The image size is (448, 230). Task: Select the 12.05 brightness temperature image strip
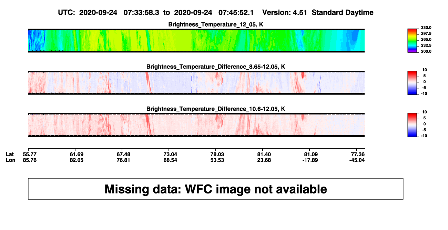pyautogui.click(x=196, y=40)
